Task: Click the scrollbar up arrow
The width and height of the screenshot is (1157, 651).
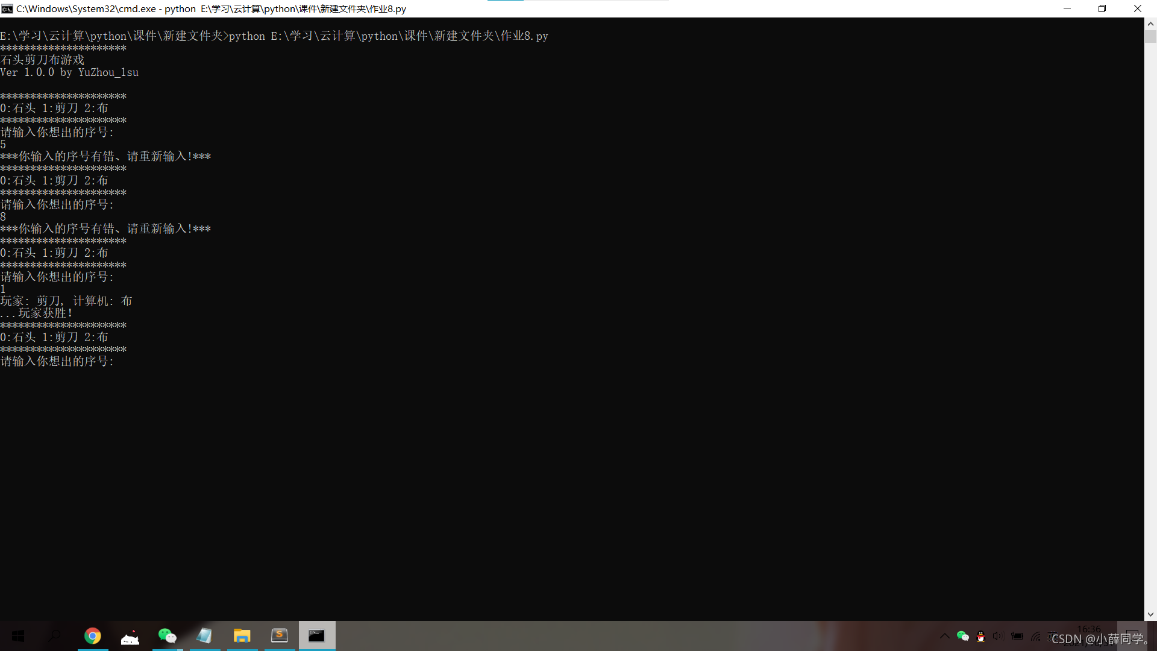Action: click(1150, 24)
